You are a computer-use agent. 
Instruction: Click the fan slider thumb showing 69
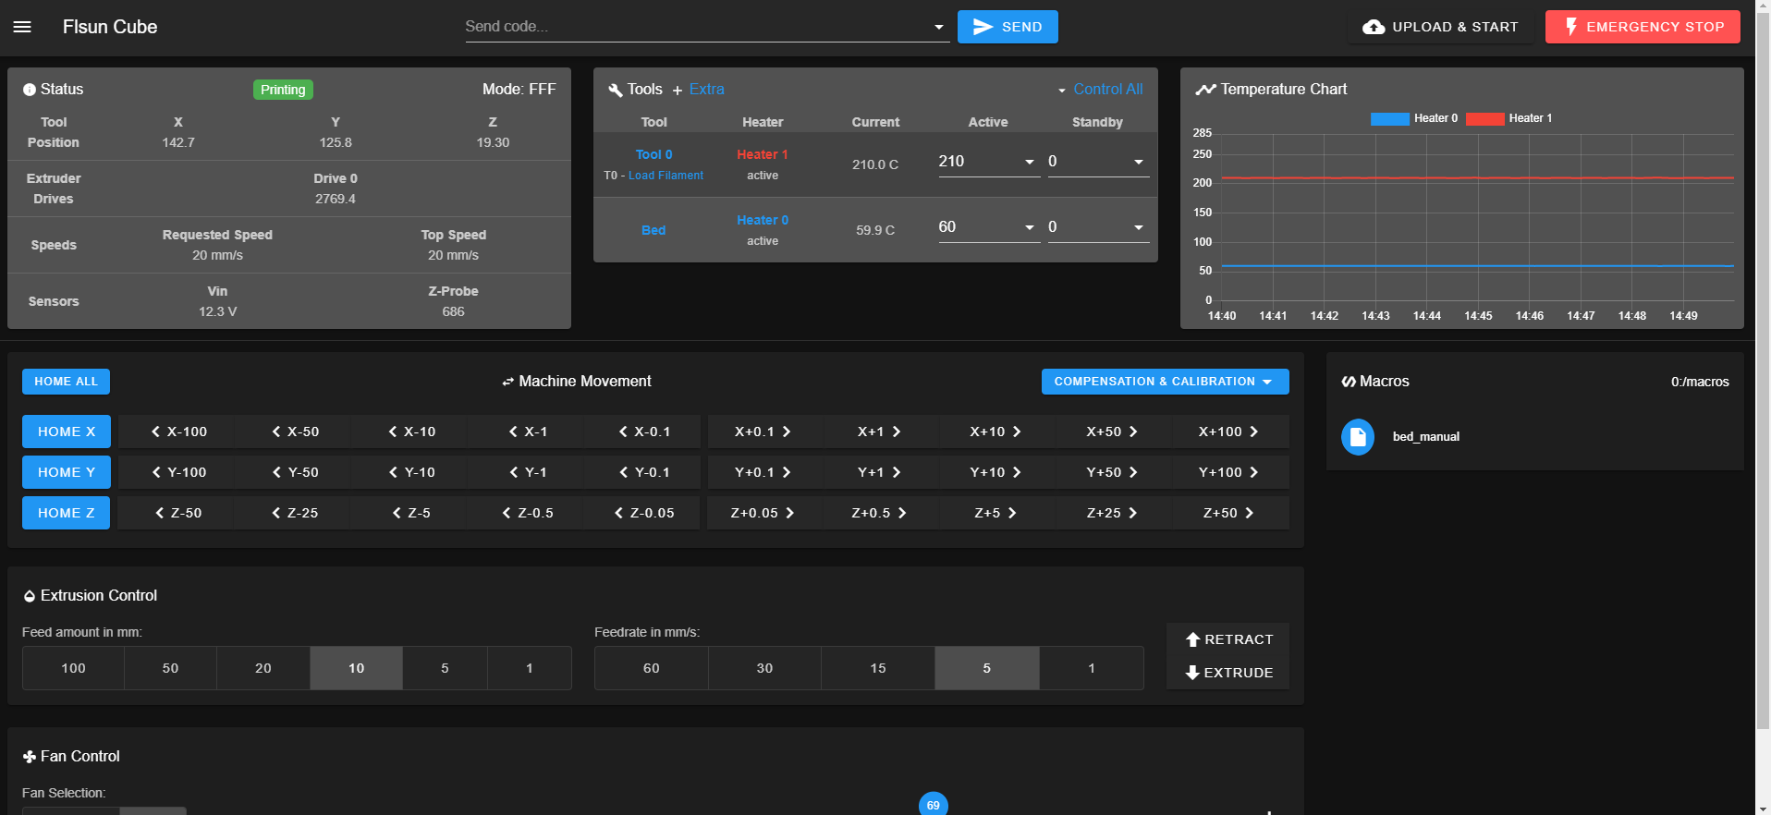934,805
